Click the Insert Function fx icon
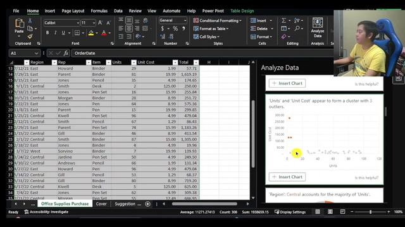 coord(66,53)
